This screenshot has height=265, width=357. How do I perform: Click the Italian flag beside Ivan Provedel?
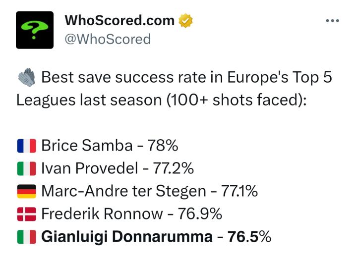point(26,168)
